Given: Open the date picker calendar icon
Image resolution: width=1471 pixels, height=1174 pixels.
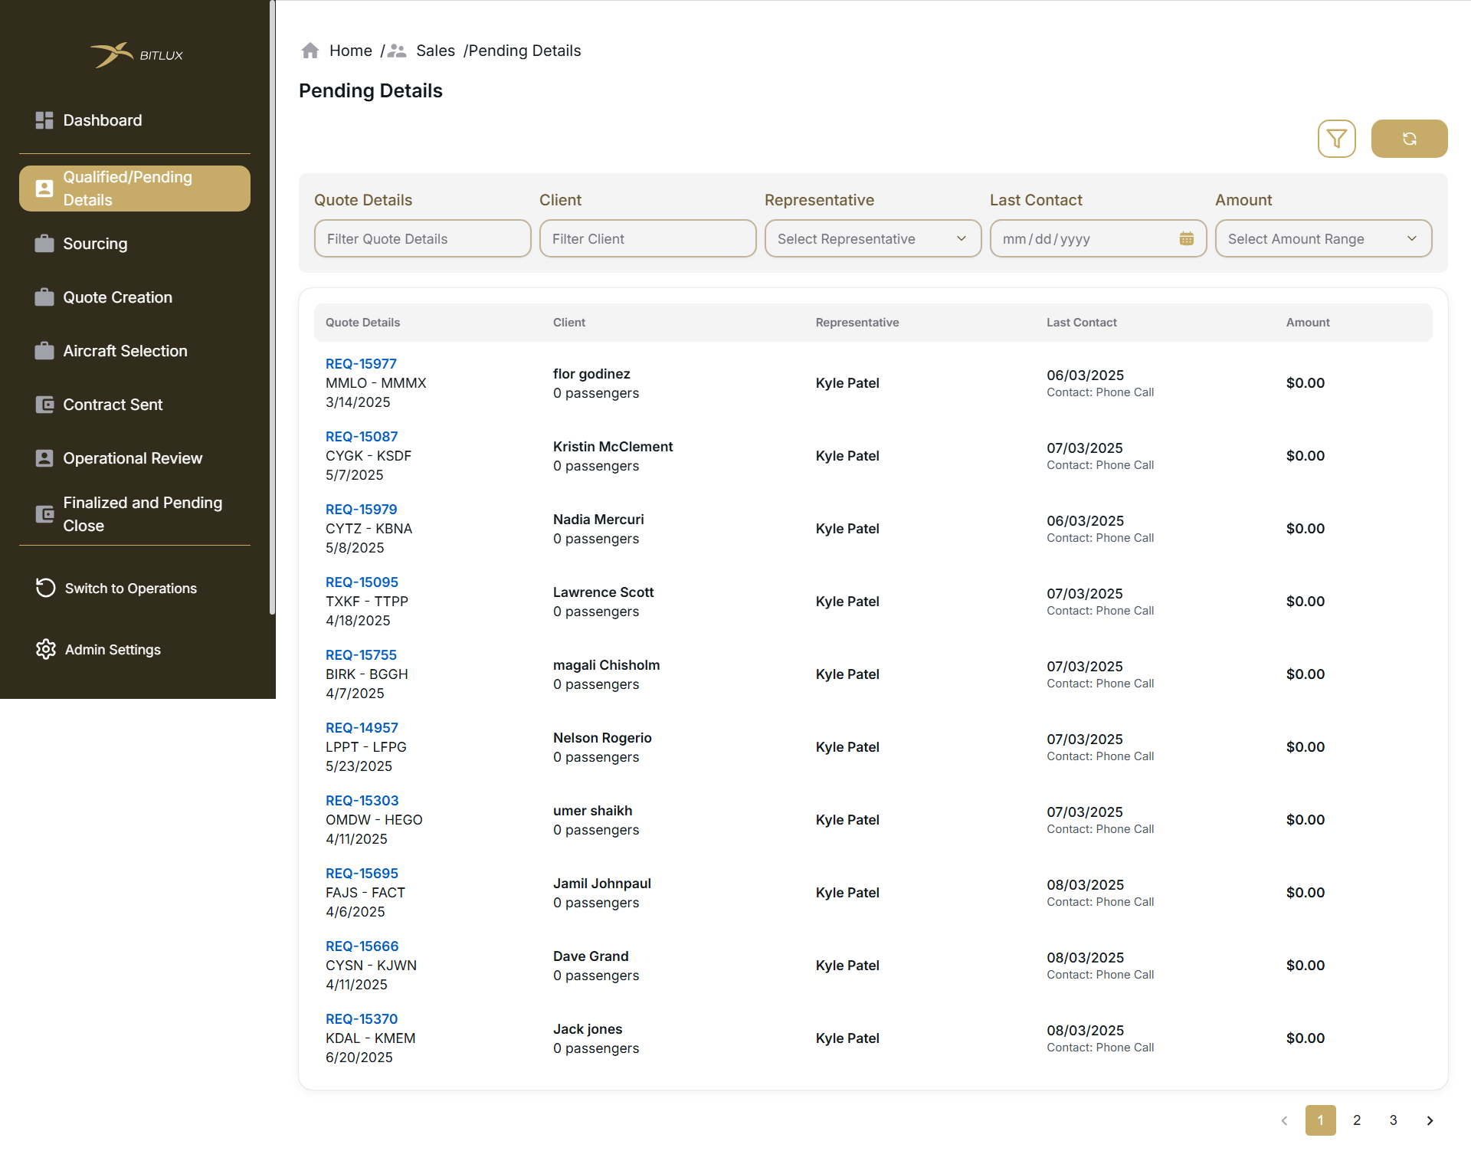Looking at the screenshot, I should (1186, 239).
